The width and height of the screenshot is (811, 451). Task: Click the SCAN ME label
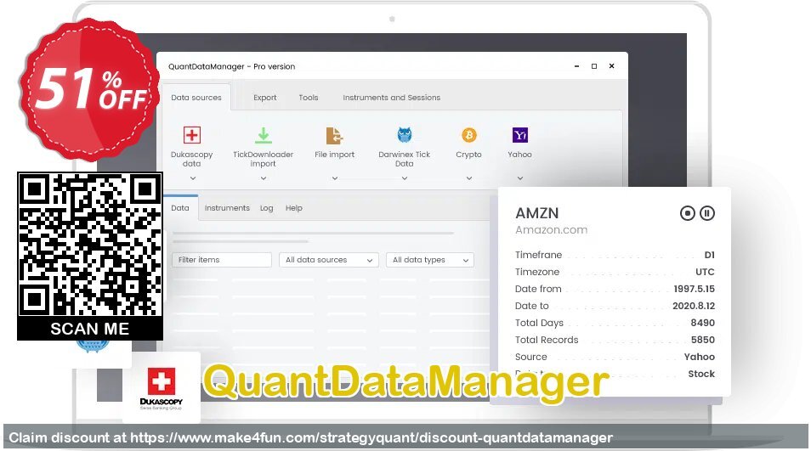coord(90,329)
